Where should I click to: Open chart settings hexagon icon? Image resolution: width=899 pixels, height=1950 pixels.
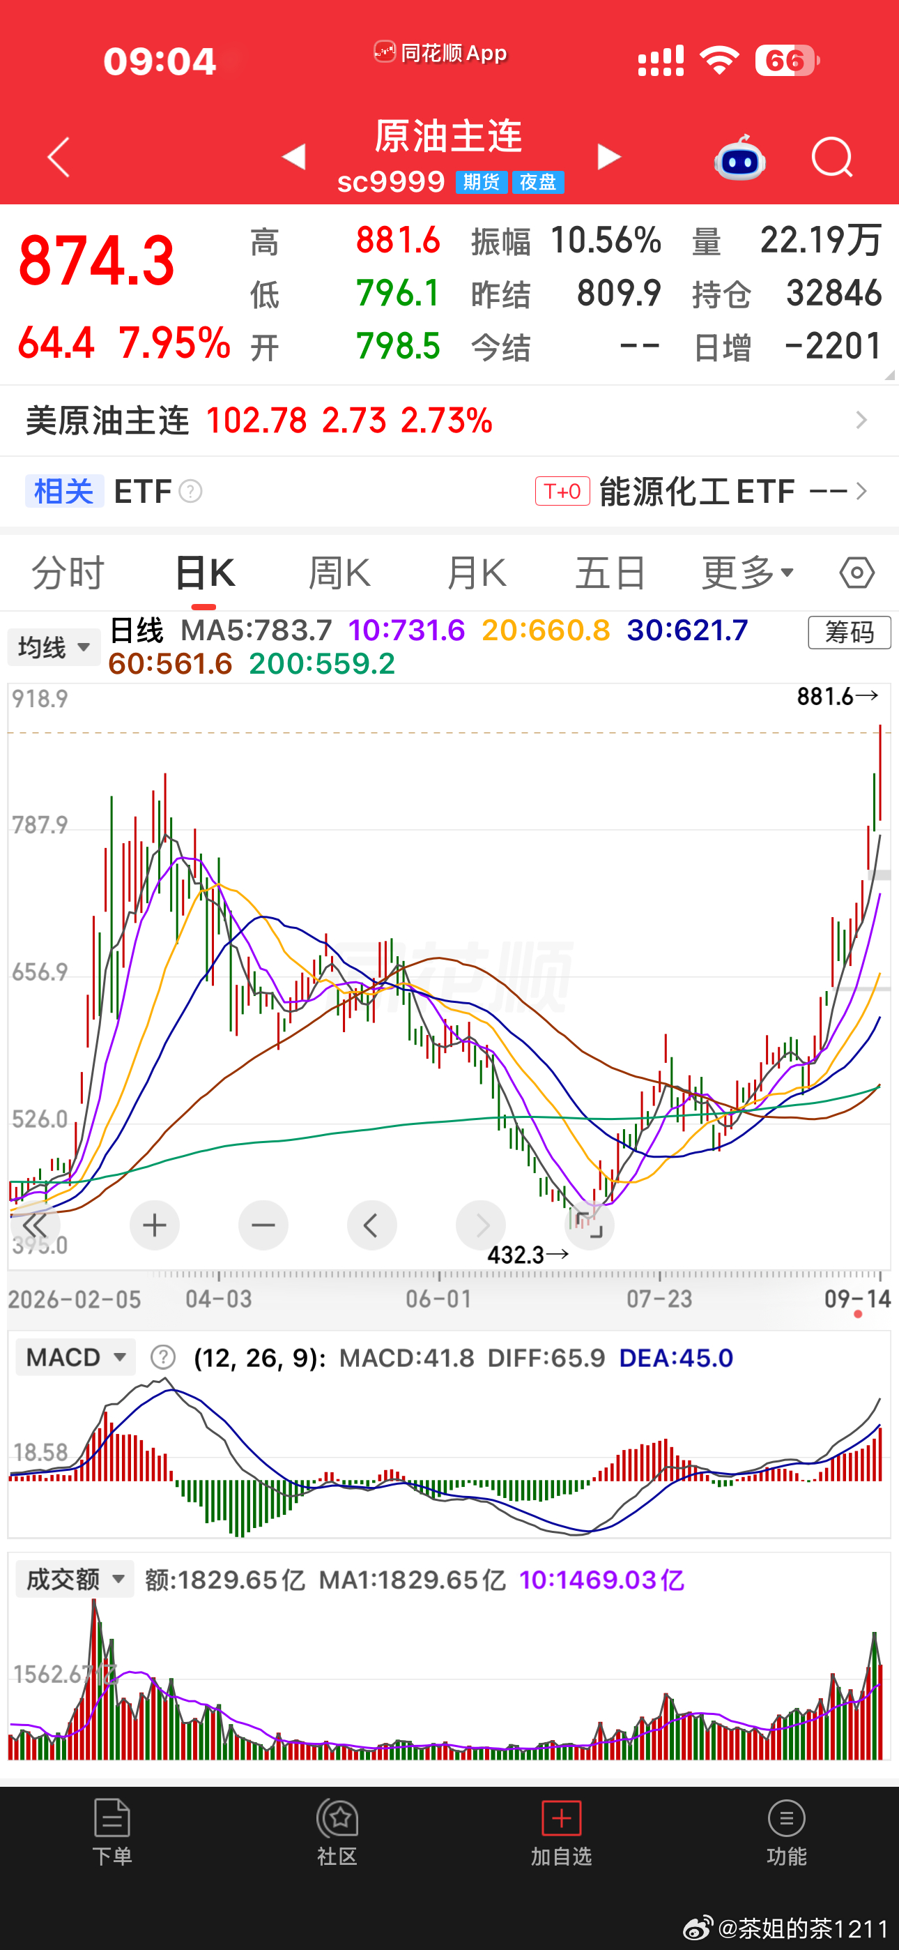856,573
